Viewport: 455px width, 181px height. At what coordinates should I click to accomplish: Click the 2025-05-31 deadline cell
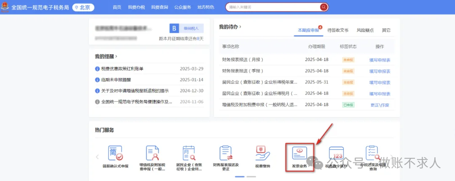coord(316,82)
